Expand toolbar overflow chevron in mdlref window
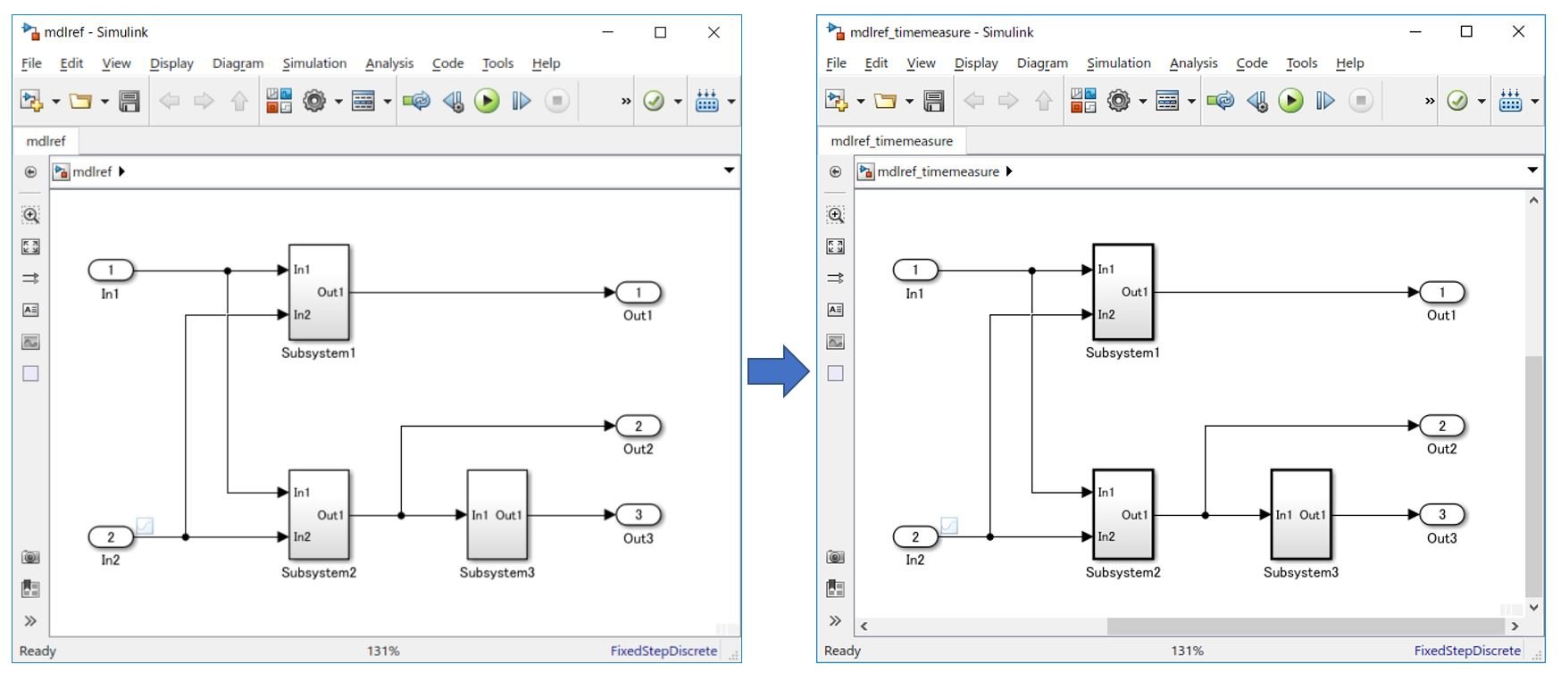 pyautogui.click(x=626, y=102)
